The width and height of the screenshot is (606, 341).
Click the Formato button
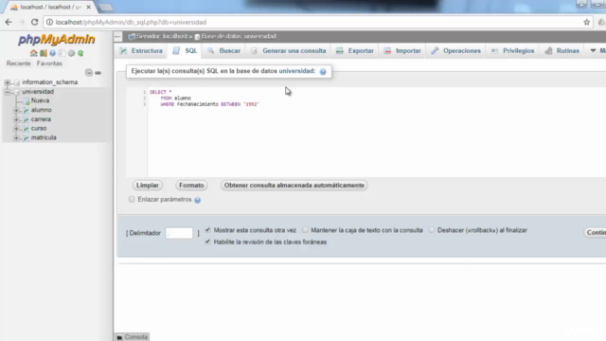(191, 186)
